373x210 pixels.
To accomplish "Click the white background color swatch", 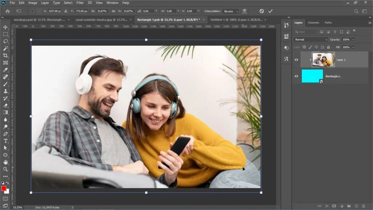I will (7, 191).
